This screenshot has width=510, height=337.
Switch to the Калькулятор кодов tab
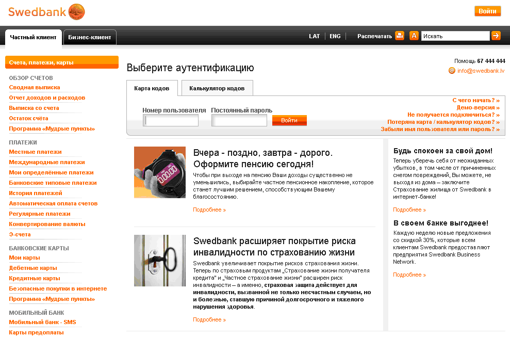[217, 88]
